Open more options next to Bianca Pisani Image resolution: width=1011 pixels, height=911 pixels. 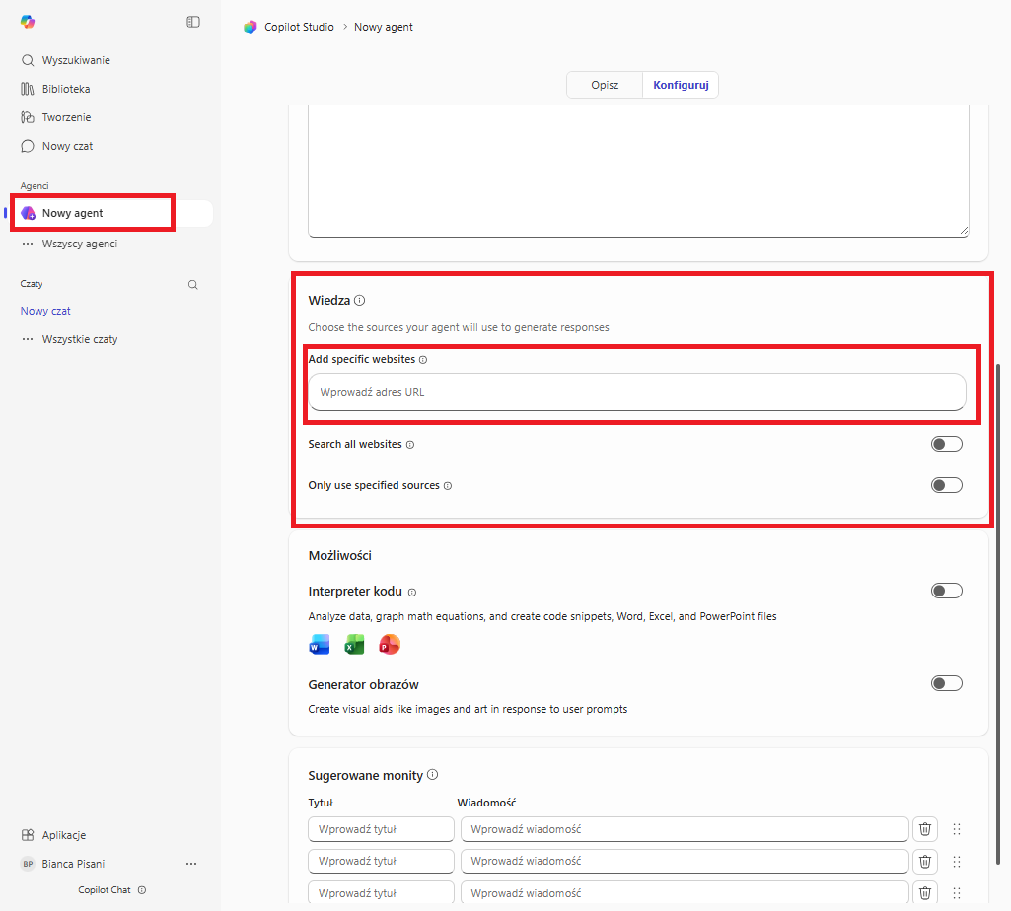[191, 864]
